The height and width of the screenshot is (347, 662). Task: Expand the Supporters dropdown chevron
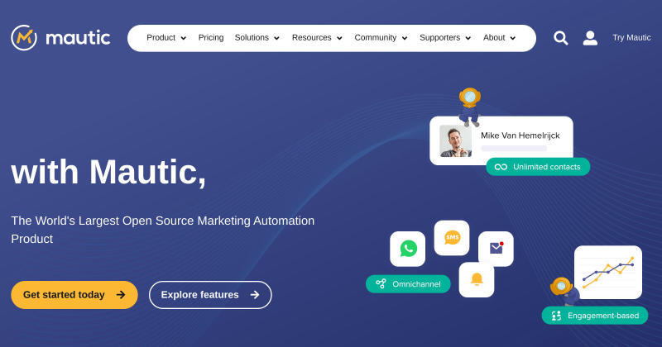[x=468, y=38]
